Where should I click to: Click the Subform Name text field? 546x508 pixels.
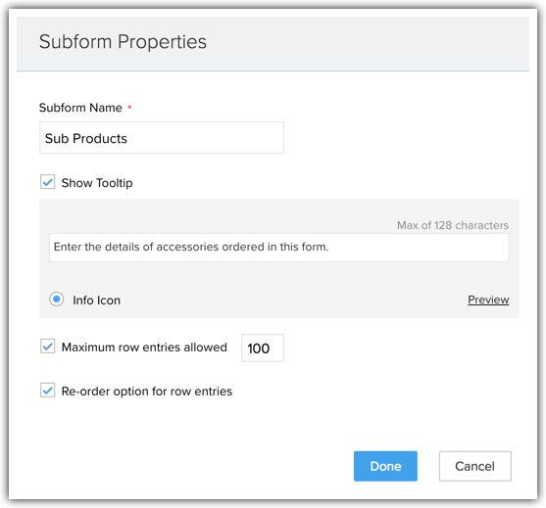(x=162, y=138)
